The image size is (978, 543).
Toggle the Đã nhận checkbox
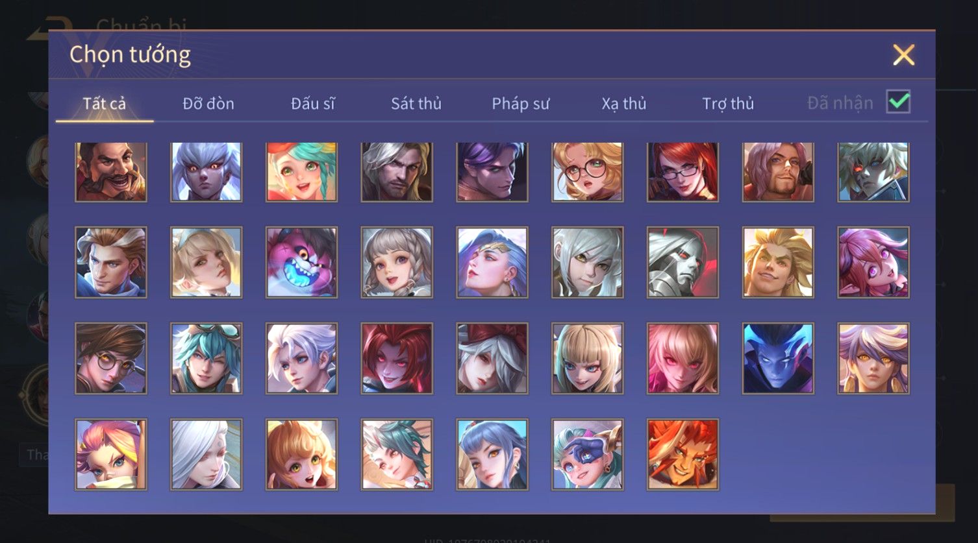tap(898, 102)
